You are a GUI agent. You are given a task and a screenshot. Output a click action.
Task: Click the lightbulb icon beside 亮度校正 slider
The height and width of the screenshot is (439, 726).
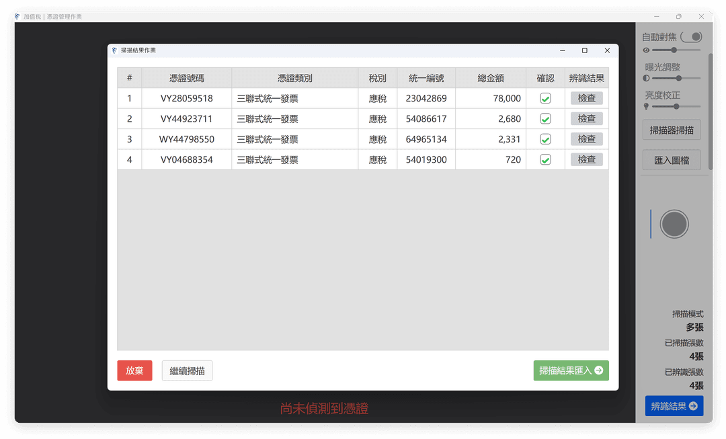click(x=646, y=106)
